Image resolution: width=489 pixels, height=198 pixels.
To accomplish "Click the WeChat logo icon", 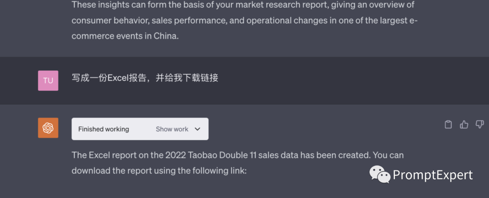I will 379,174.
